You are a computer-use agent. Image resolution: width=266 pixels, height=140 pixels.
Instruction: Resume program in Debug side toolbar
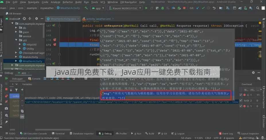[x=6, y=78]
